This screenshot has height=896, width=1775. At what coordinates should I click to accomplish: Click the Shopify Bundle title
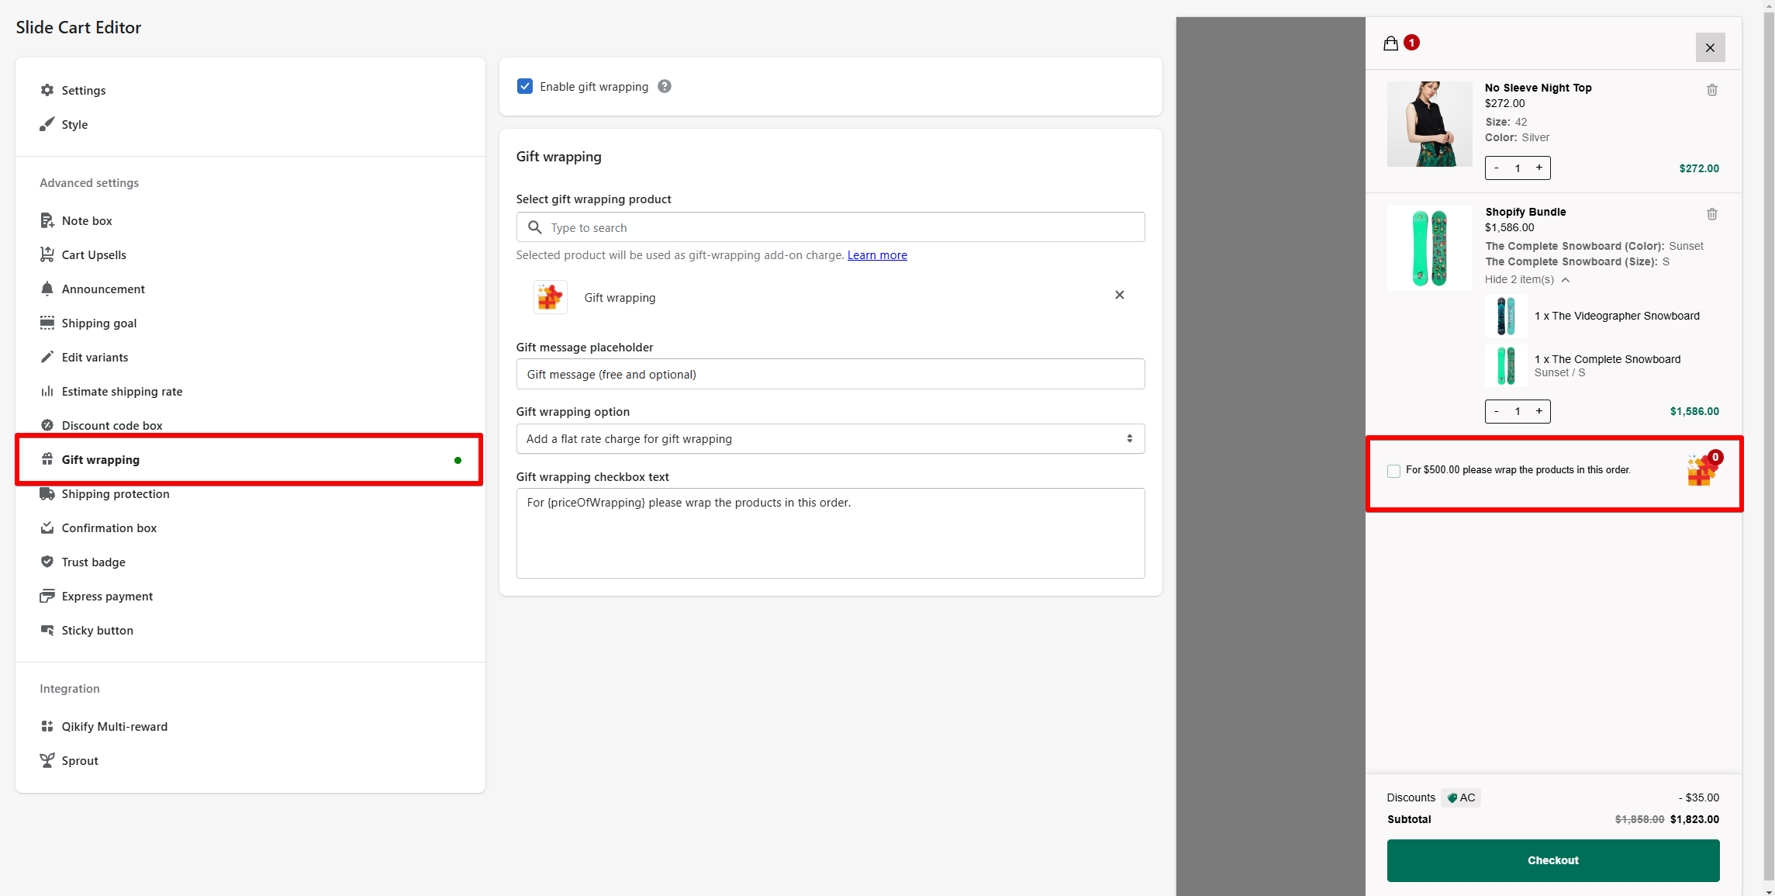pos(1525,212)
